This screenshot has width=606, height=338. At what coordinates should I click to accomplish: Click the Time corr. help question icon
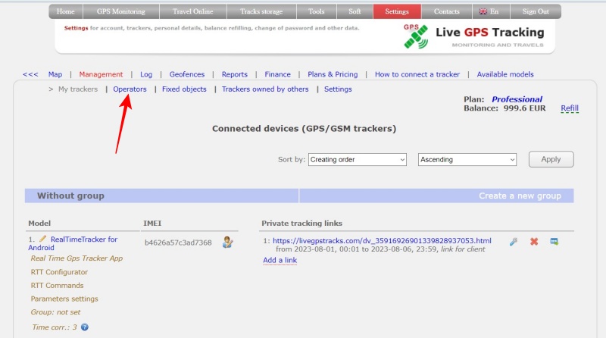click(85, 327)
